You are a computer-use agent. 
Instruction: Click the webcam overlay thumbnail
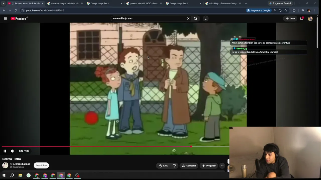tap(275, 152)
